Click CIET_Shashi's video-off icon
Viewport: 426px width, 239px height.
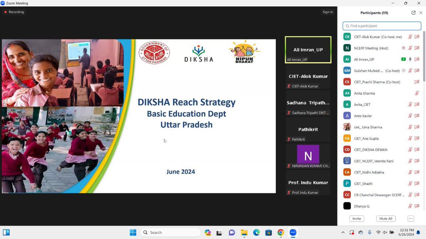[x=417, y=184]
